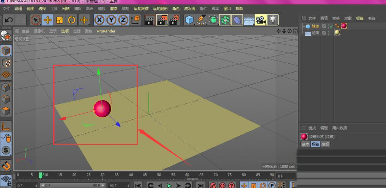Toggle the Z axis lock

[x=123, y=20]
